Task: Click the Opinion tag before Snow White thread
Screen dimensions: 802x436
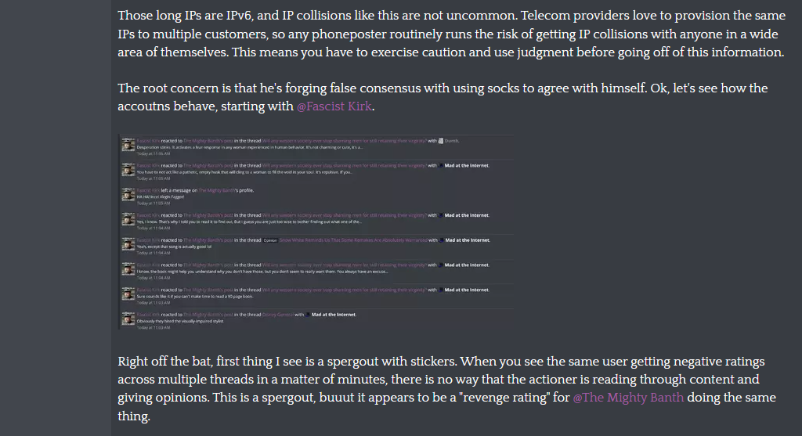Action: click(270, 240)
